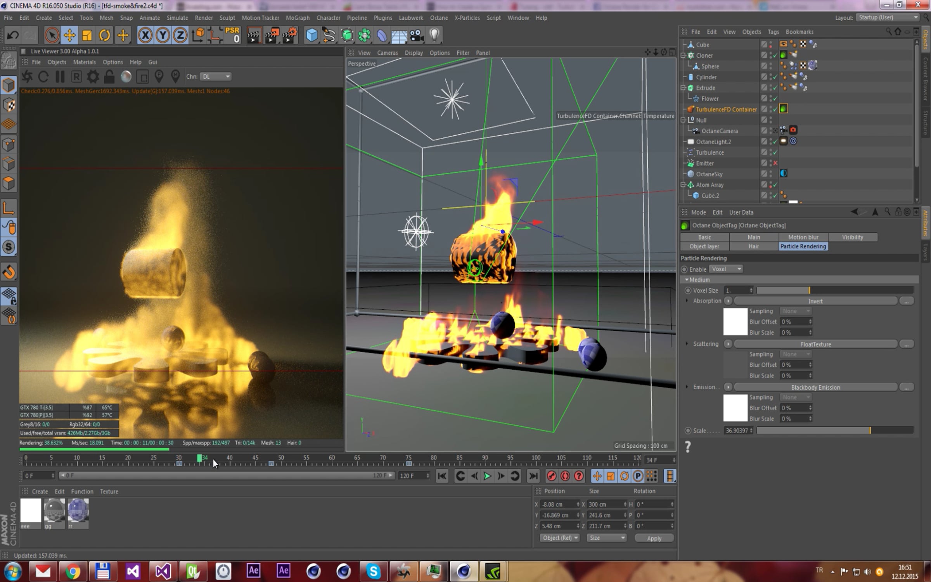Click the Live Viewer restart render icon

click(x=43, y=76)
